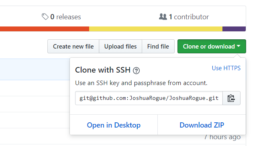This screenshot has height=146, width=265.
Task: Copy the SSH clone URL to clipboard
Action: (231, 98)
